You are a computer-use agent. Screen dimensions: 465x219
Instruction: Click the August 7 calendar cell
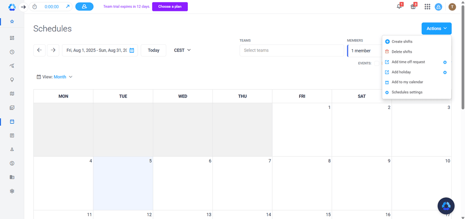pyautogui.click(x=242, y=183)
